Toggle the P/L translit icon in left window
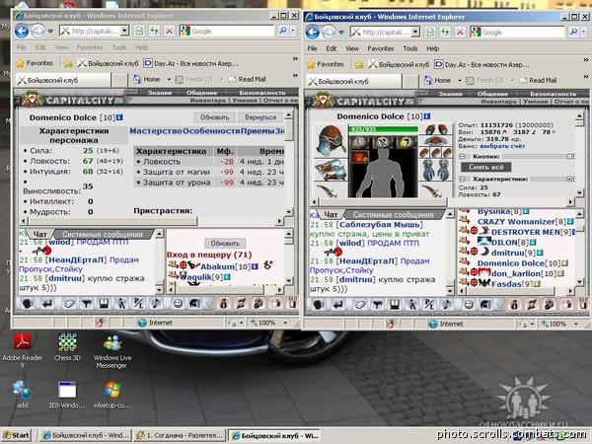Viewport: 592px width, 444px height. point(139,304)
